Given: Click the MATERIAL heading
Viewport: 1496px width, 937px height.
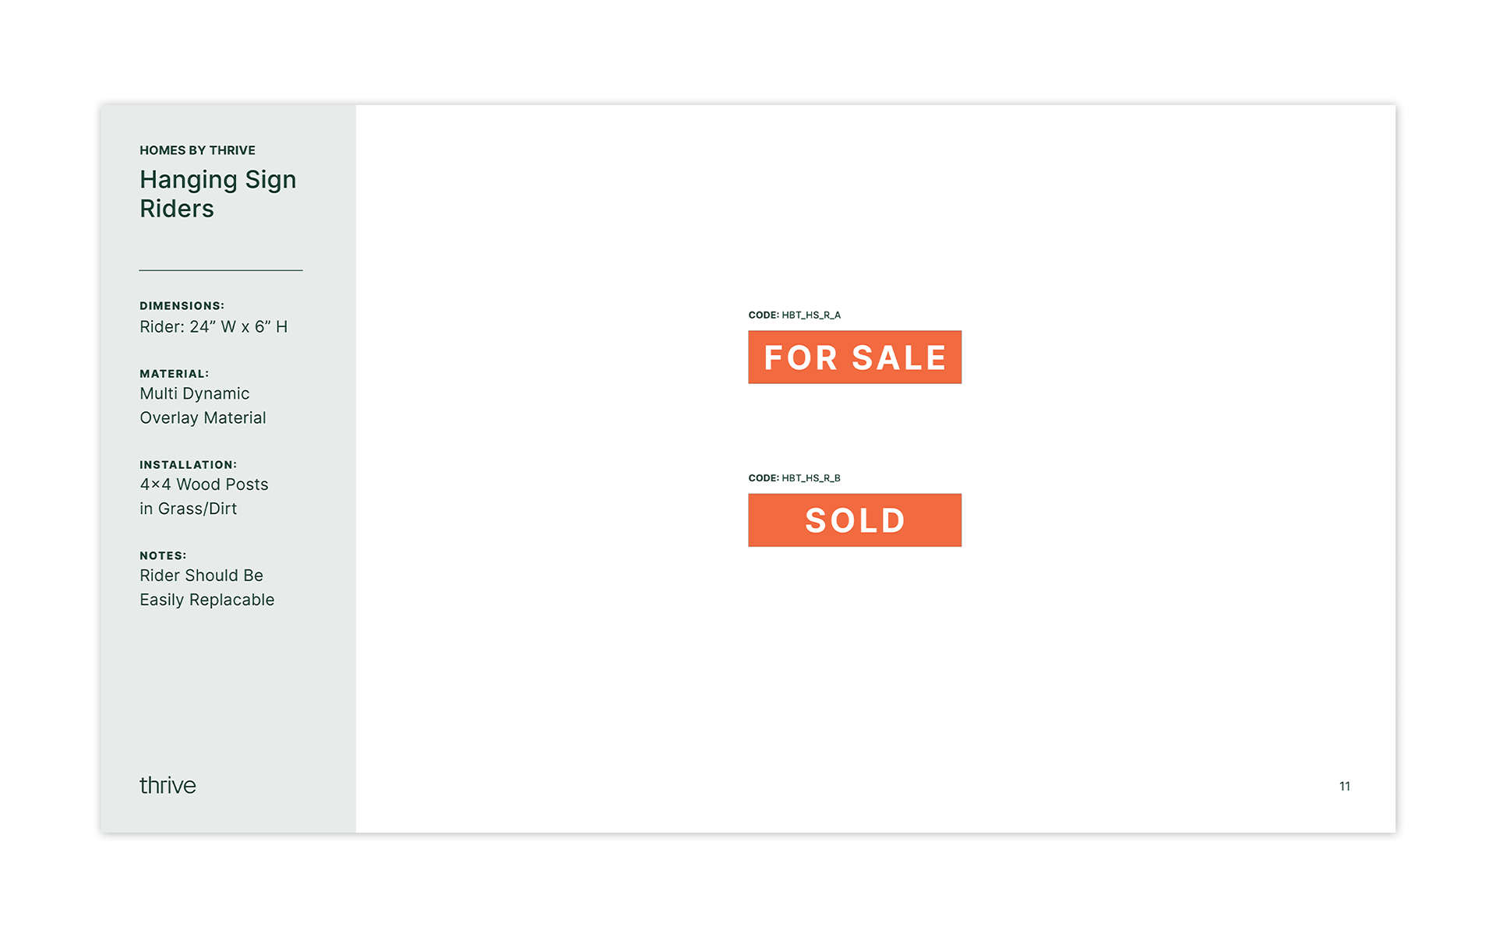Looking at the screenshot, I should click(x=174, y=374).
